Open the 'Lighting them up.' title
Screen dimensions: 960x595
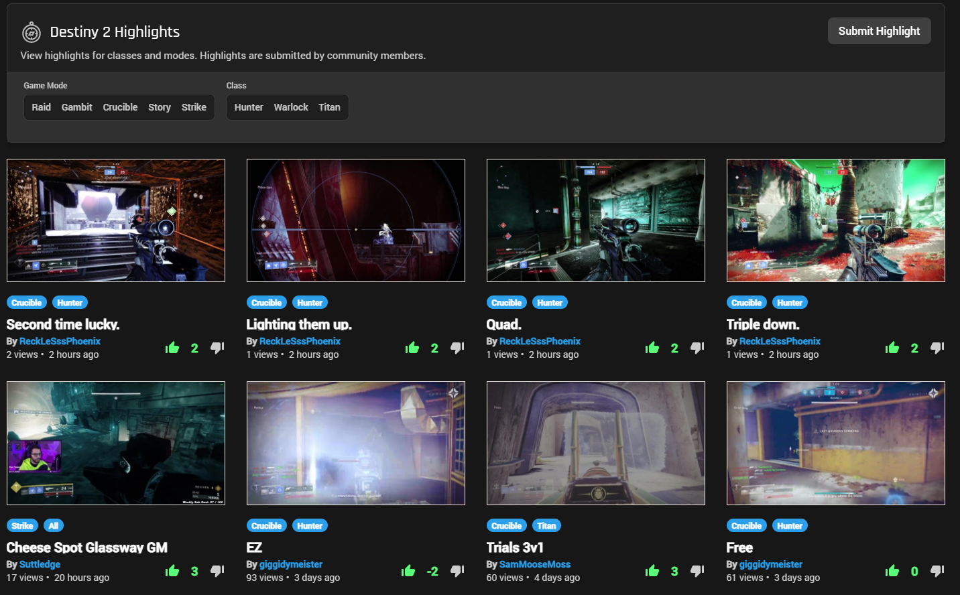coord(299,324)
